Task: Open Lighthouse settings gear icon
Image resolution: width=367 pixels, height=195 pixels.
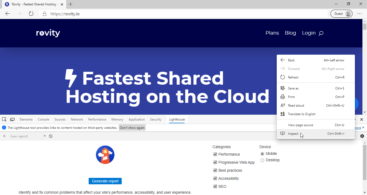Action: pyautogui.click(x=362, y=136)
